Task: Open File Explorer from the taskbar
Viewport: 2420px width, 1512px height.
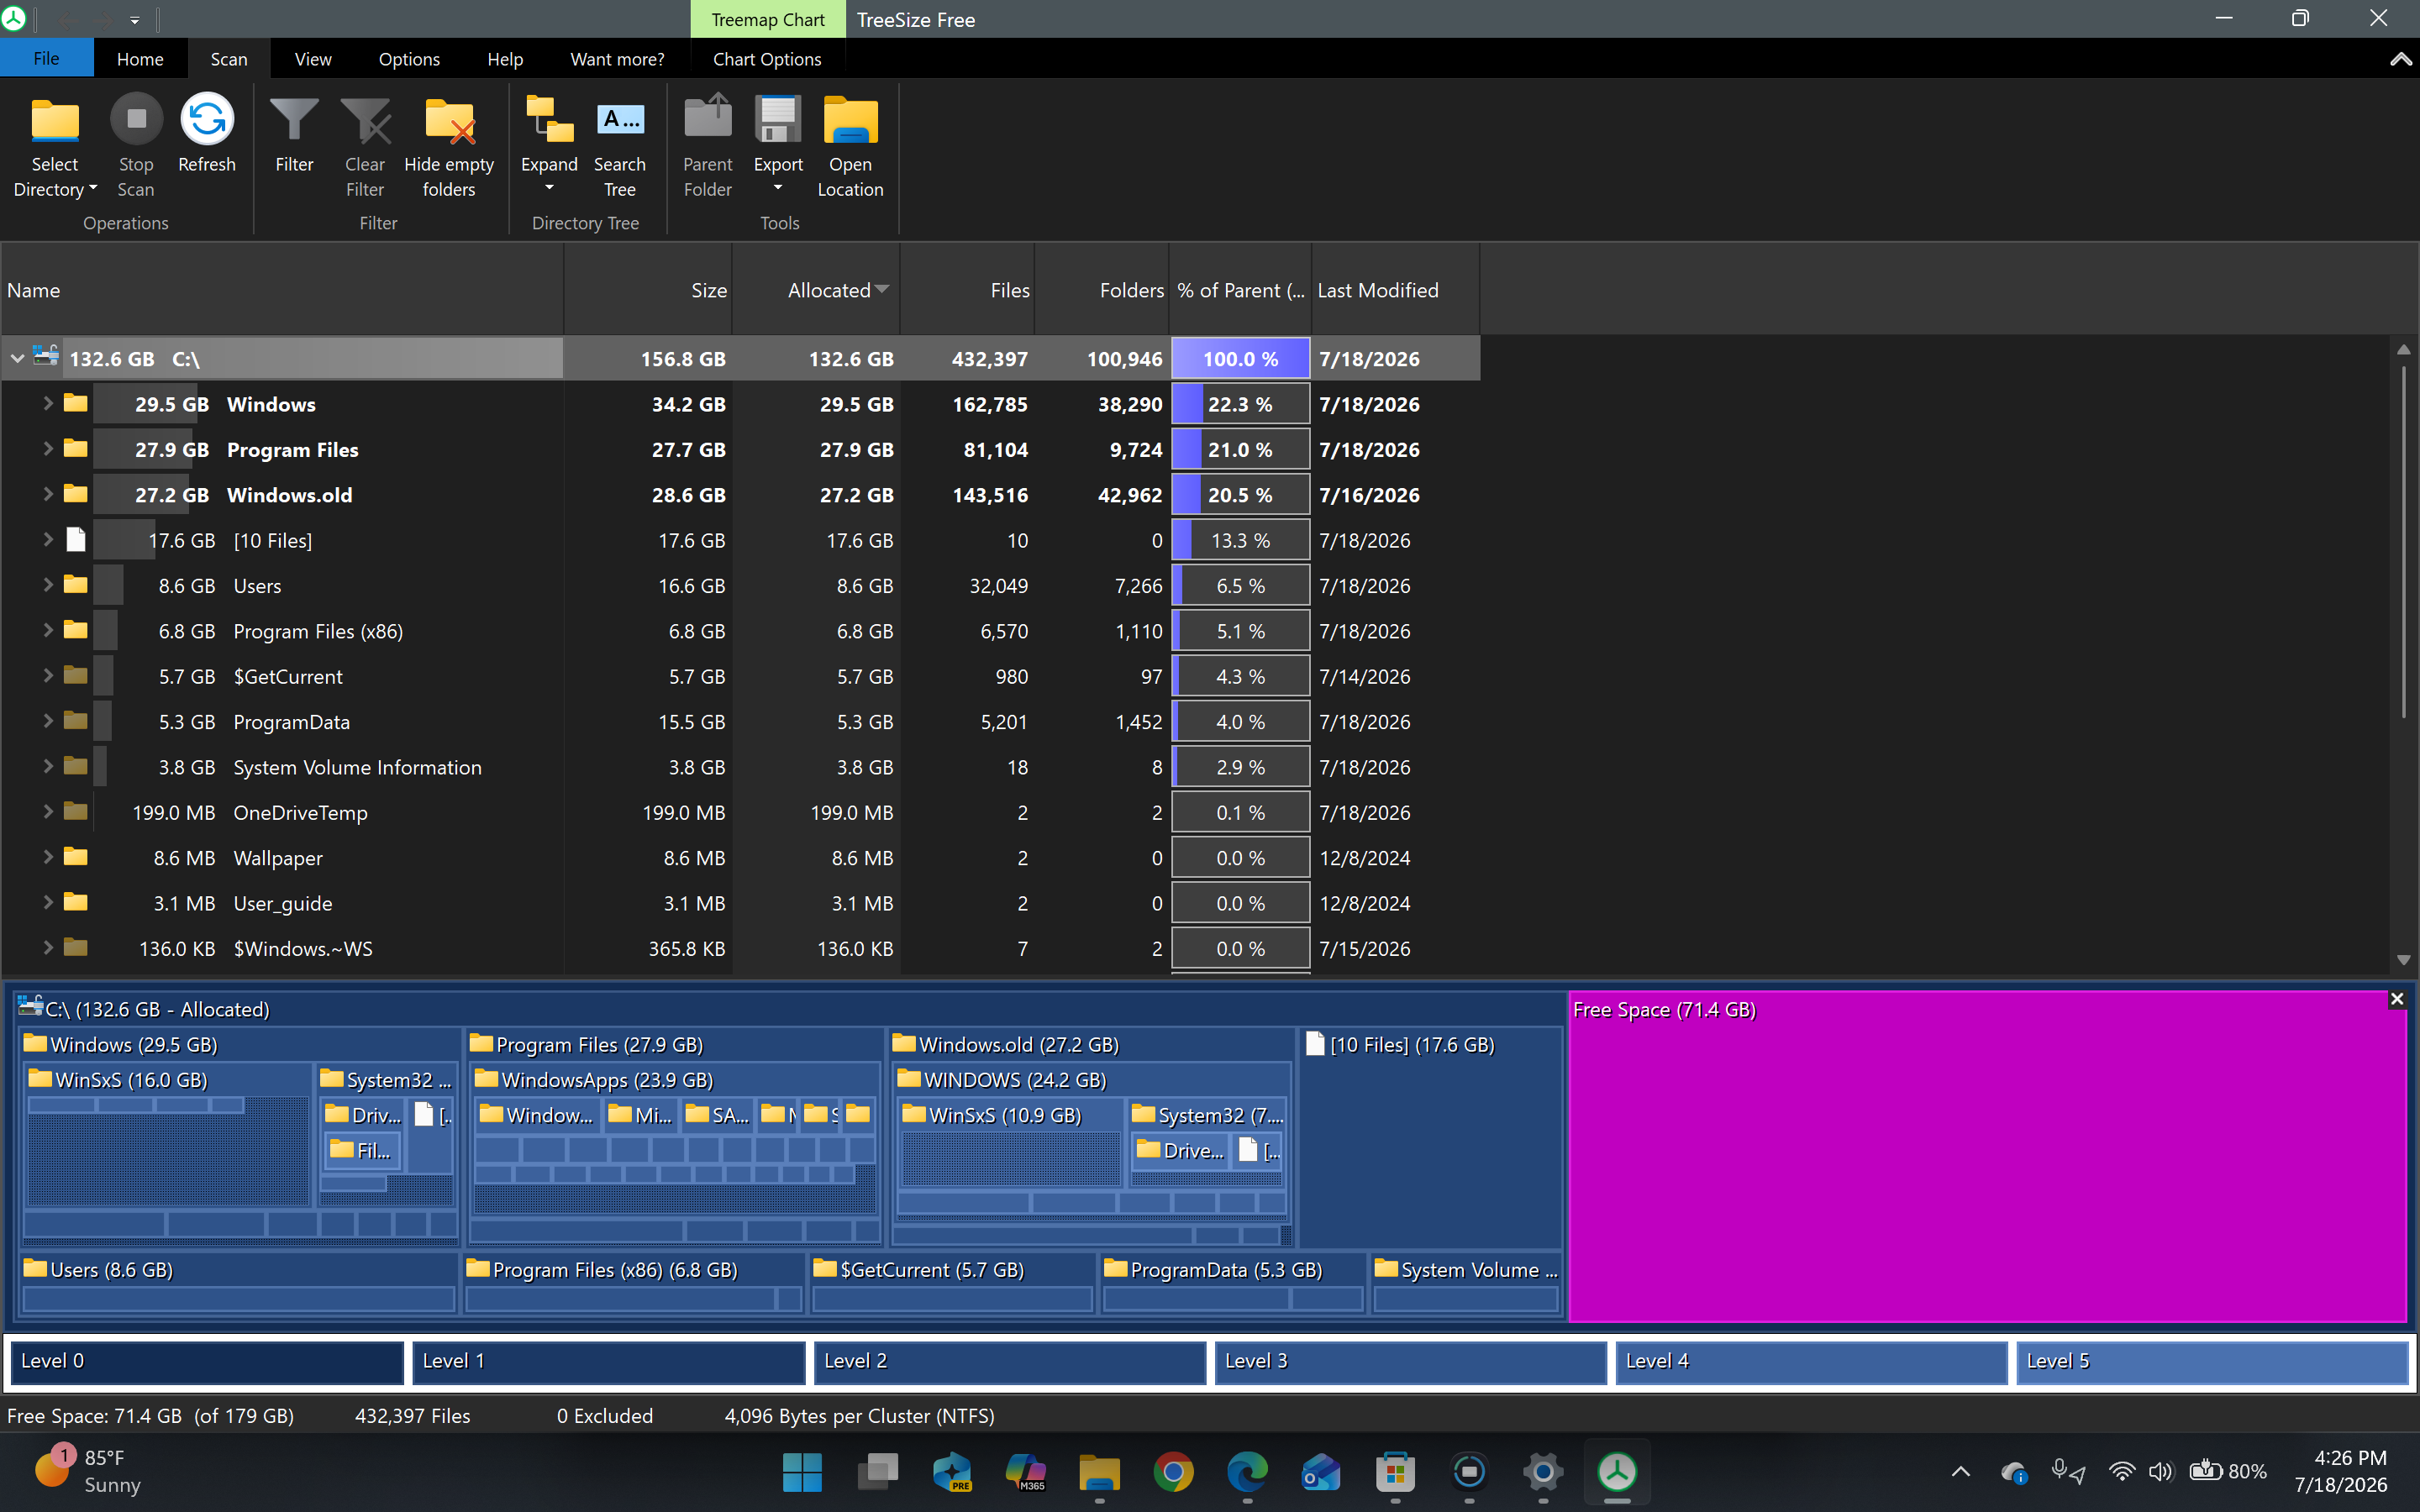Action: click(1099, 1472)
